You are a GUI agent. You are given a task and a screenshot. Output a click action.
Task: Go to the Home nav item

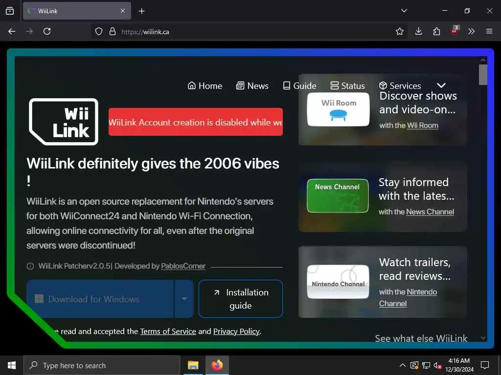click(x=205, y=86)
